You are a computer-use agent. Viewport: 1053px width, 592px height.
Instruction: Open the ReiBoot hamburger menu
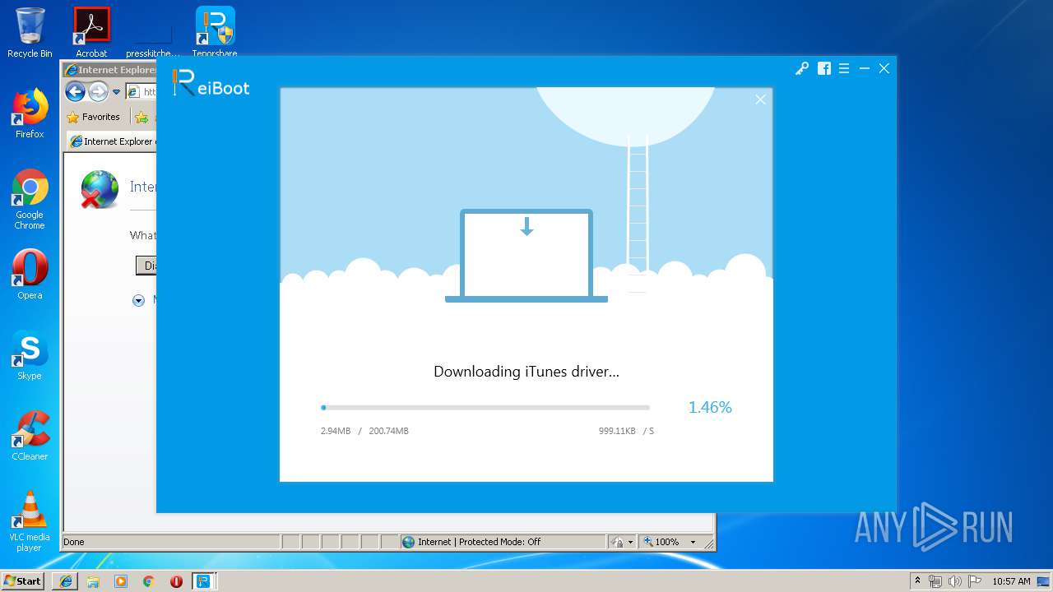(844, 69)
